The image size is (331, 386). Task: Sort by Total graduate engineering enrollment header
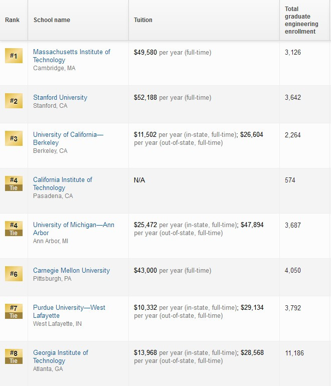click(301, 20)
